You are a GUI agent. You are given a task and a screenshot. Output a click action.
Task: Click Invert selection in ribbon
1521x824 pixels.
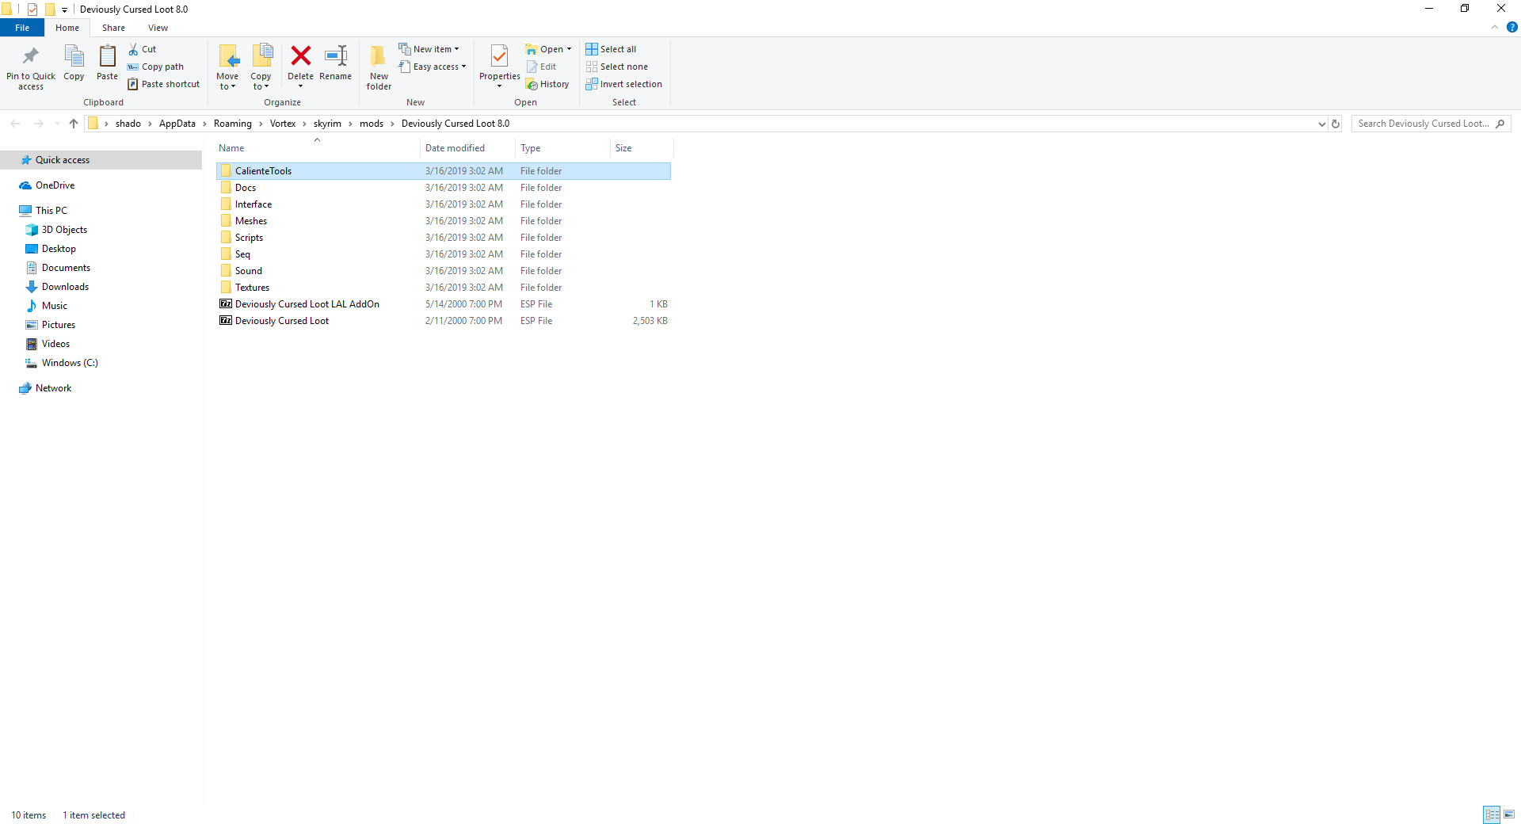point(624,84)
